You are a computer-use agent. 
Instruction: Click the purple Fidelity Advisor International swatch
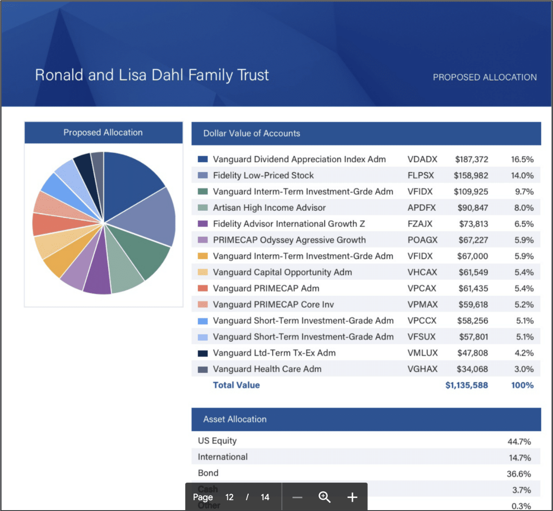pyautogui.click(x=203, y=224)
